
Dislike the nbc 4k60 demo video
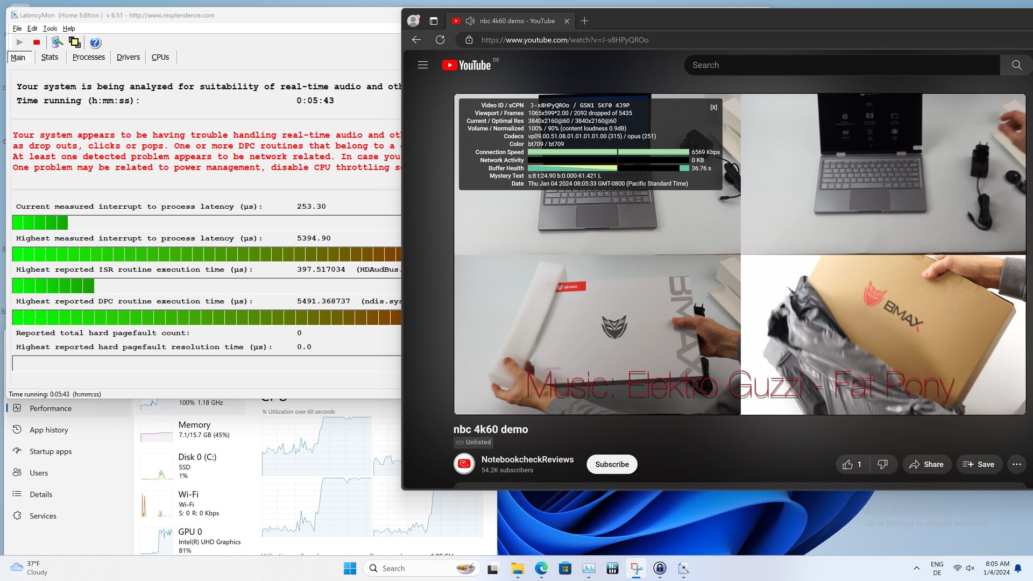tap(882, 464)
